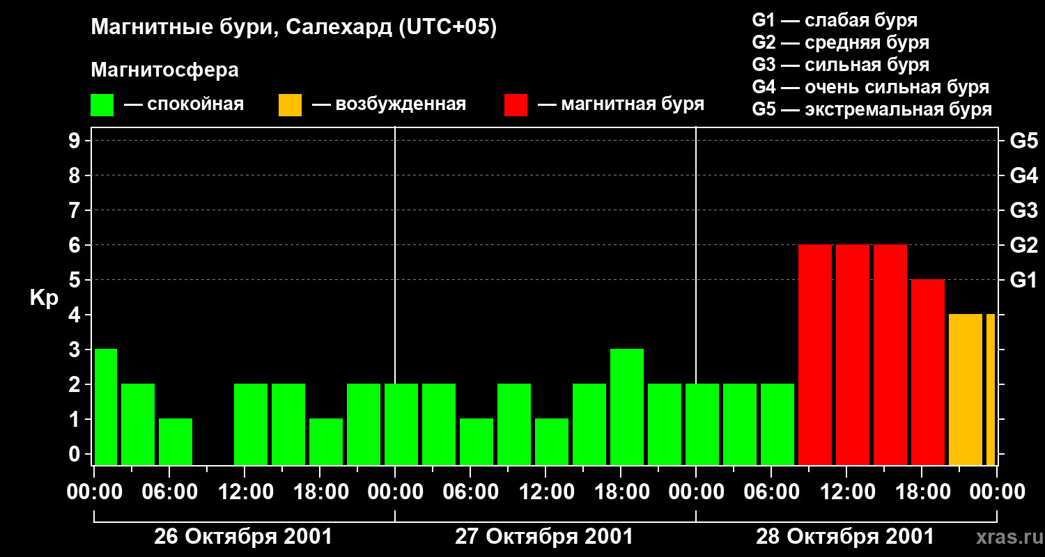1045x557 pixels.
Task: Click the green 'спокойная' legend swatch
Action: pos(102,105)
